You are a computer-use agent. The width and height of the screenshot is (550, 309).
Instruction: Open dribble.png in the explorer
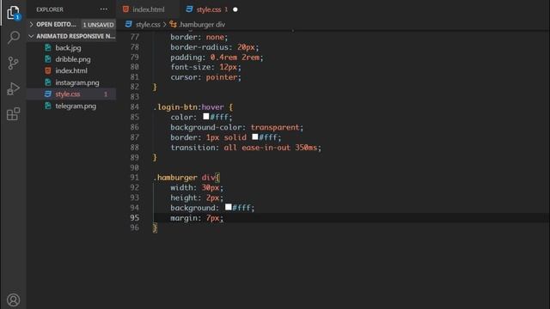coord(72,59)
